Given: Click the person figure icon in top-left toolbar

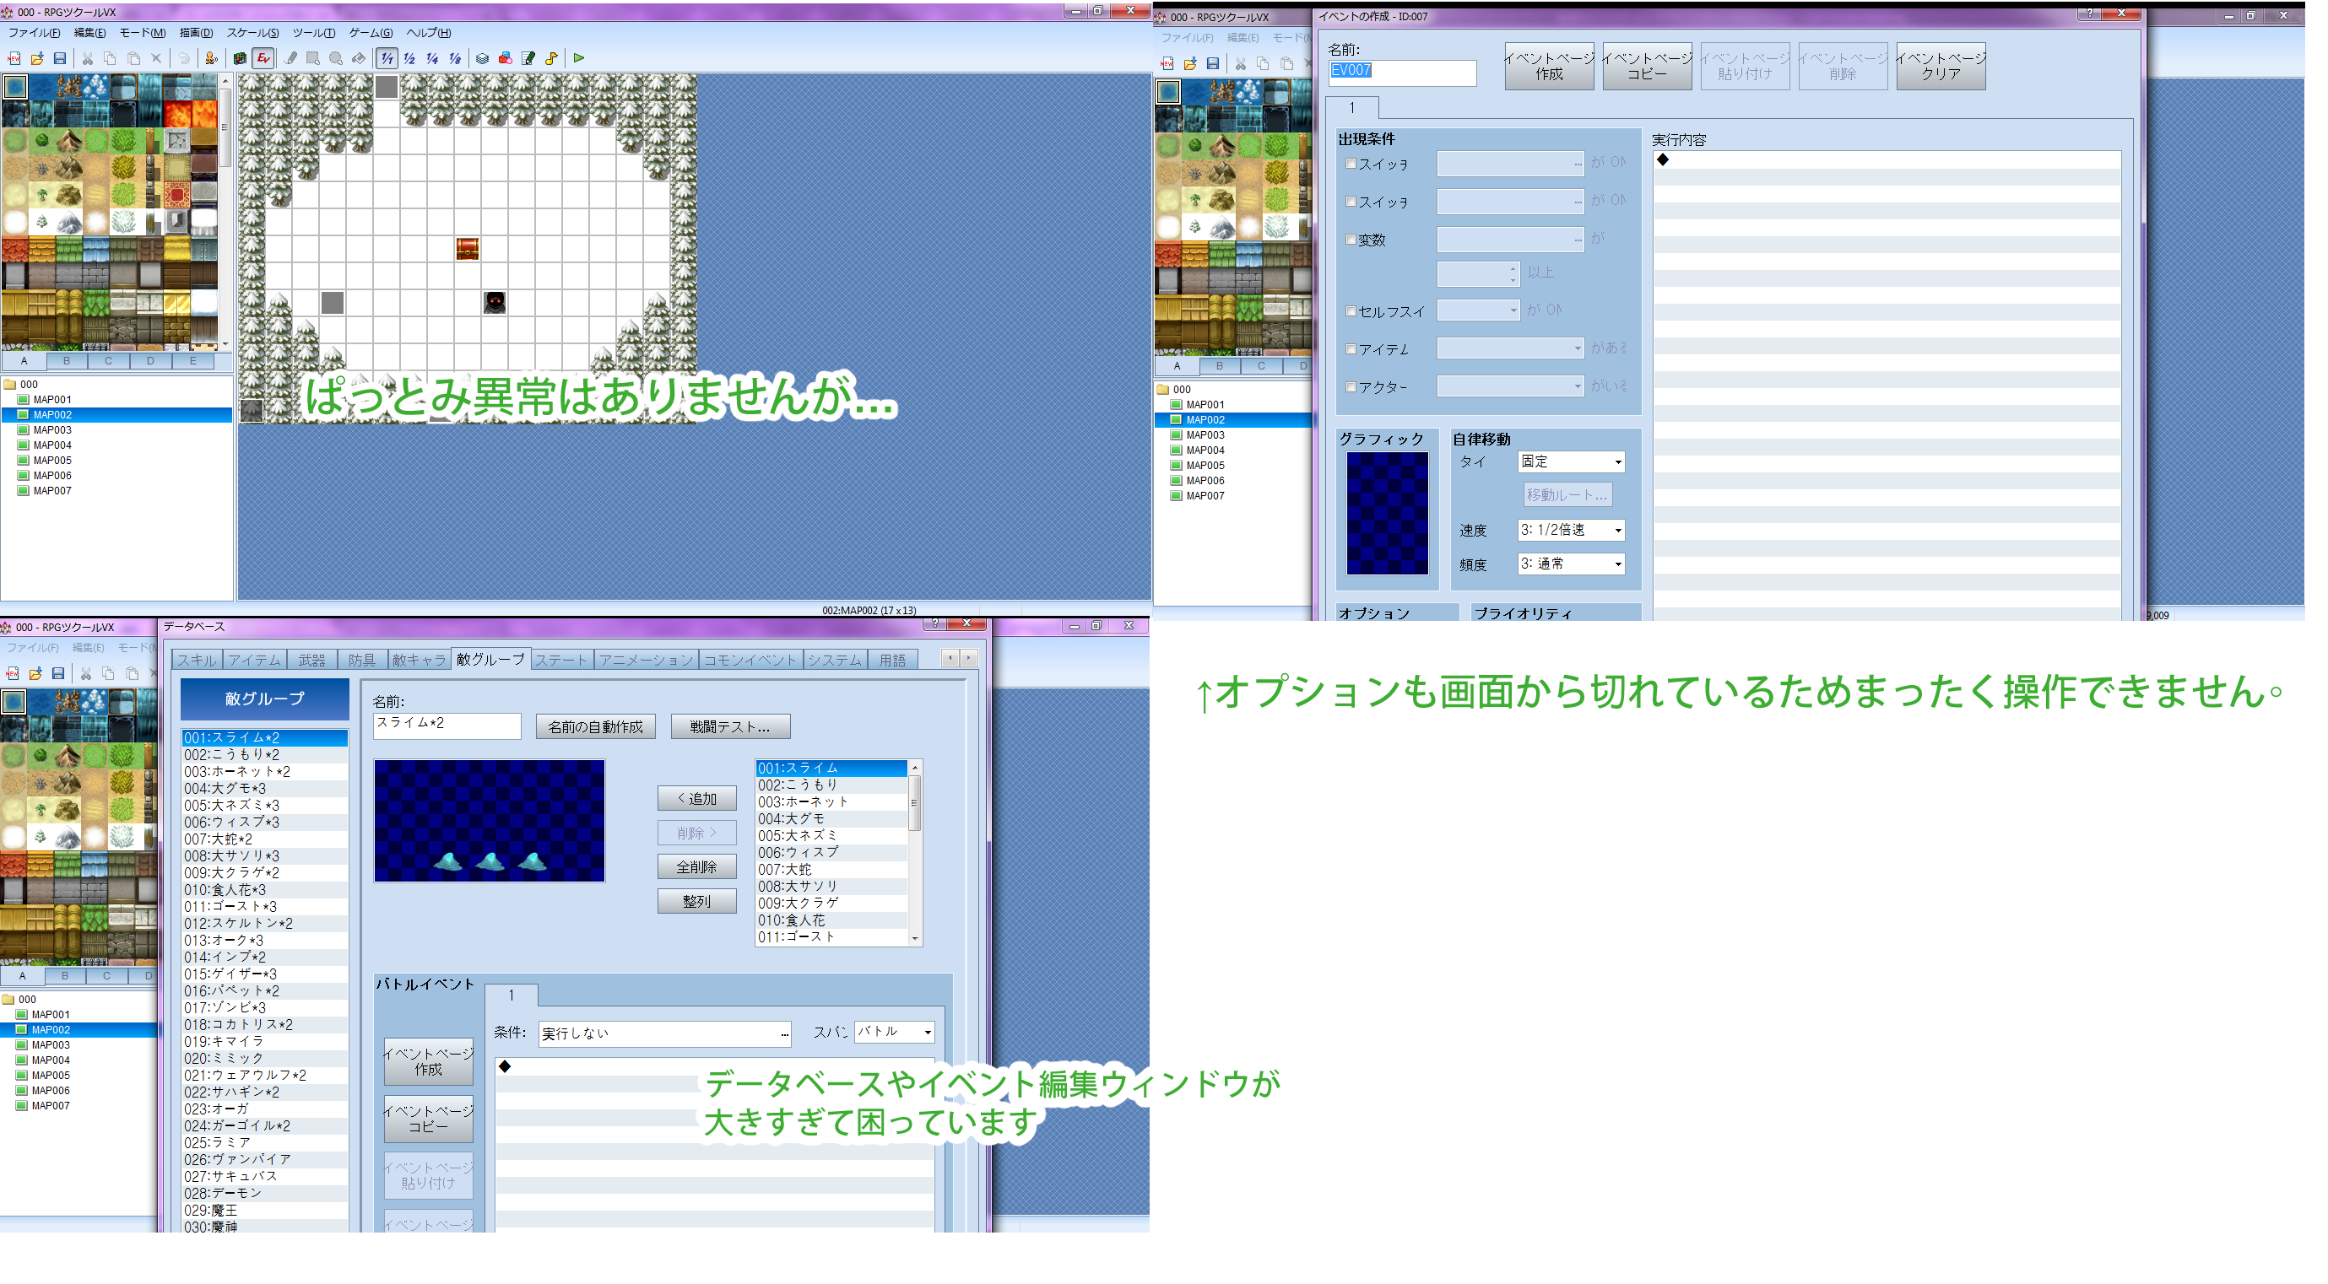Looking at the screenshot, I should 212,59.
